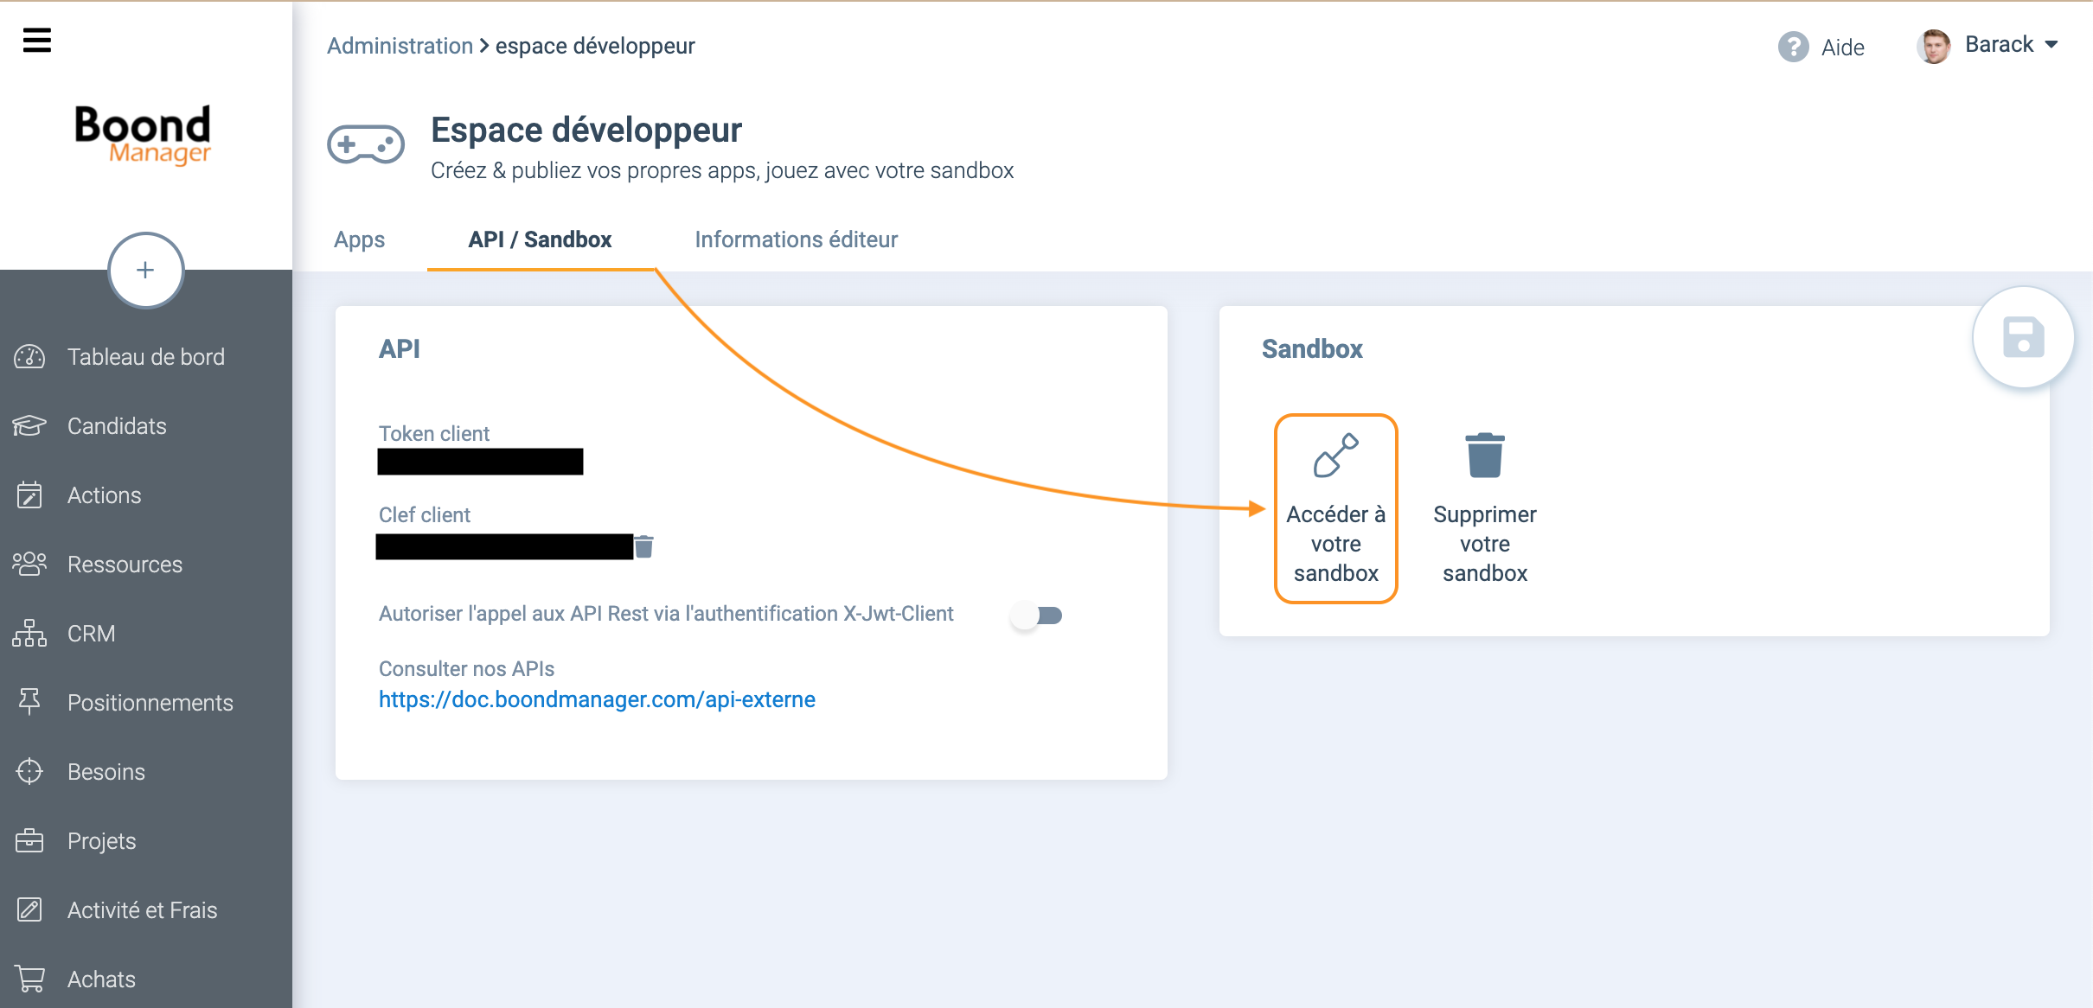Click the Activité et Frais edit icon
The image size is (2093, 1008).
click(x=29, y=909)
